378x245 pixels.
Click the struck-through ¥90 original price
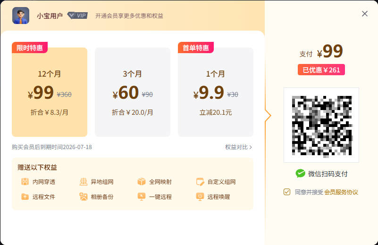click(x=147, y=95)
